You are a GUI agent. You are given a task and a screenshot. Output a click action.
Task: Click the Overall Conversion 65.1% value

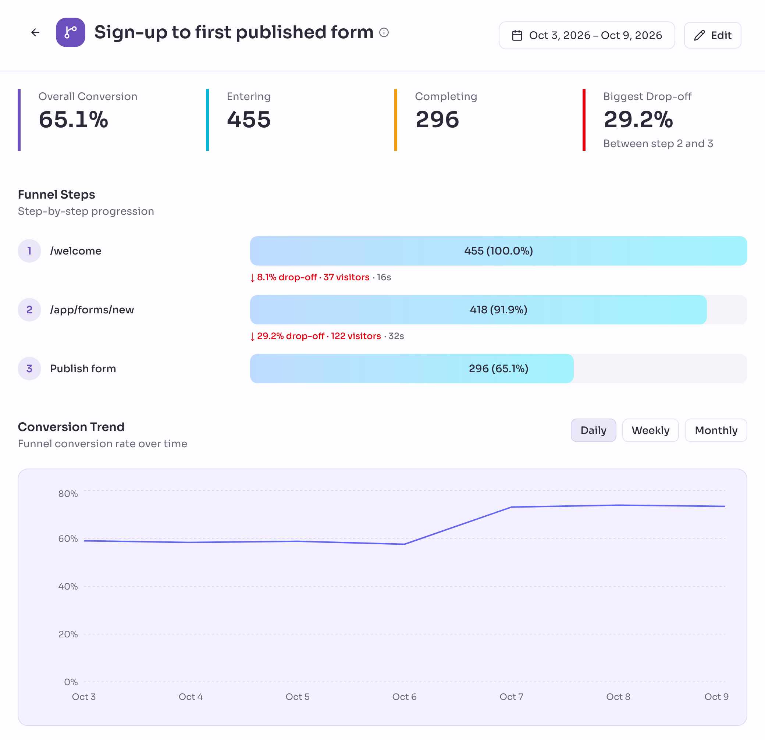[x=74, y=119]
